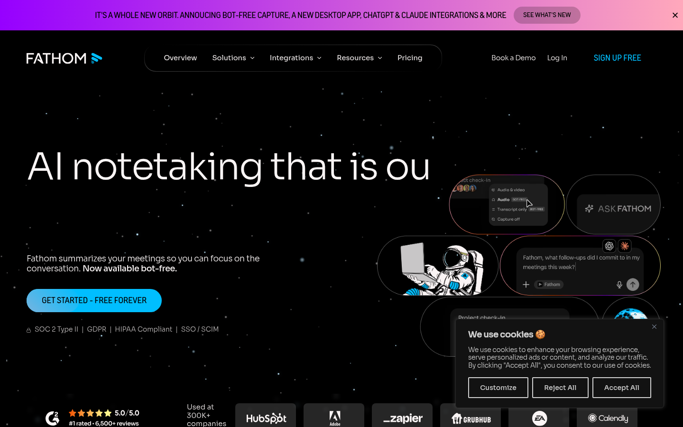Click '#1 rated · 6,500+ reviews' text
683x427 pixels.
[x=104, y=423]
